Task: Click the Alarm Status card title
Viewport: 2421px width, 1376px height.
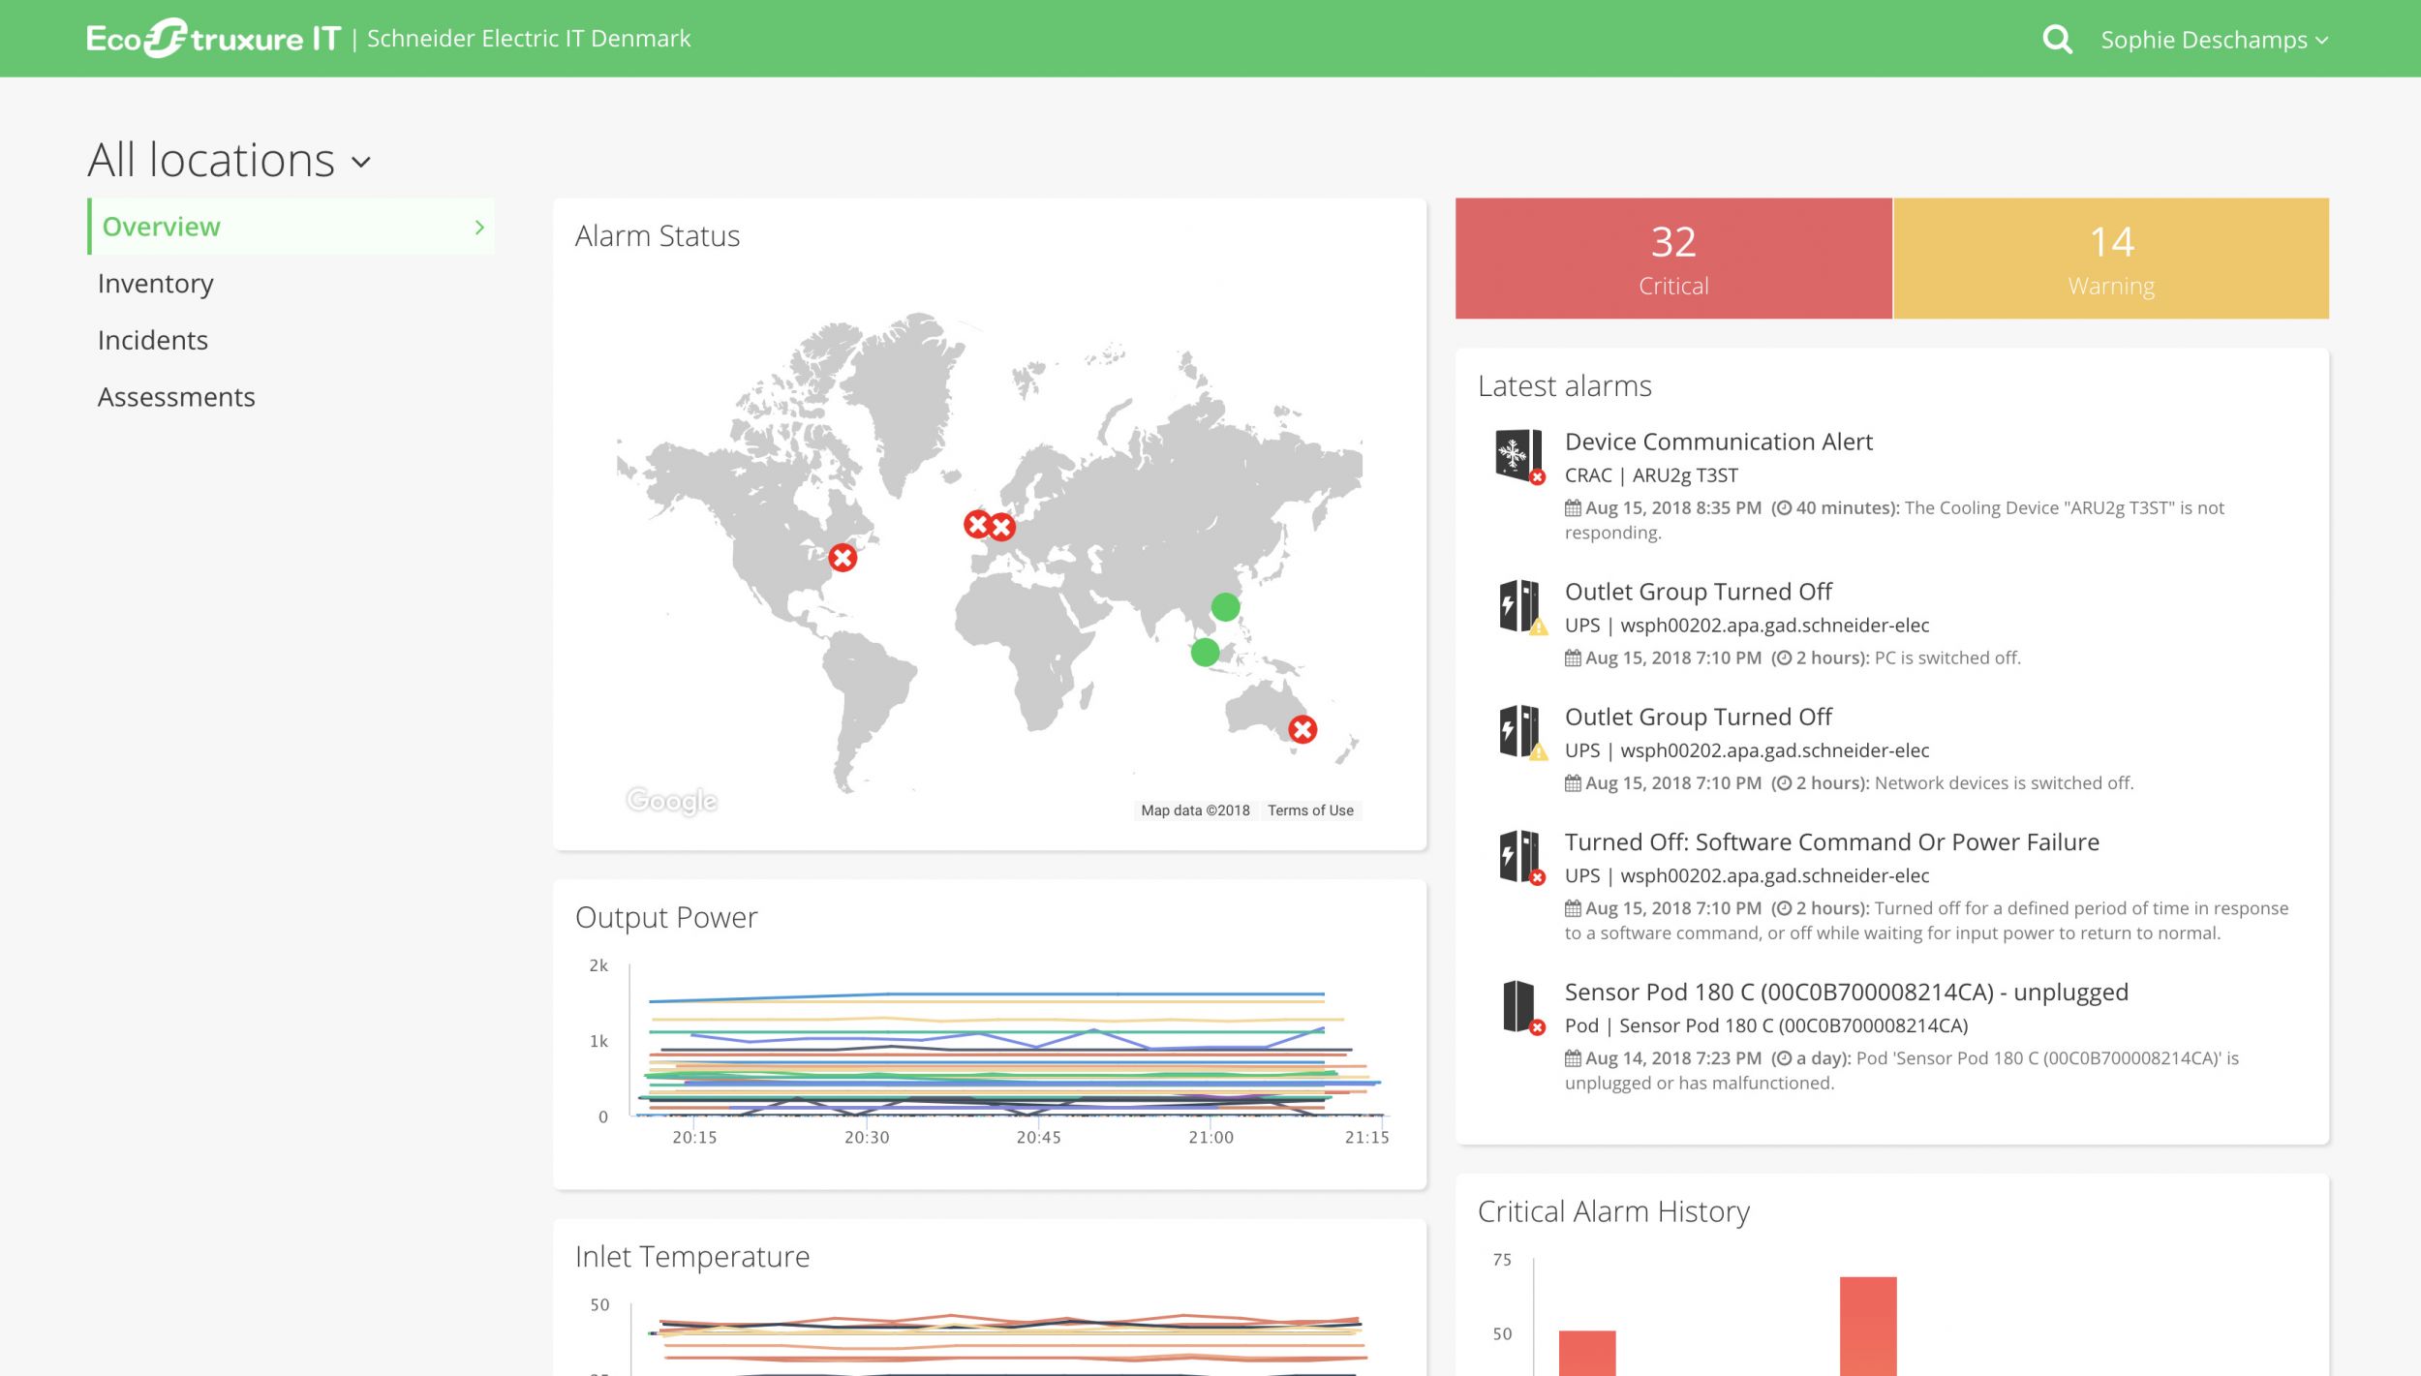Action: pos(657,236)
